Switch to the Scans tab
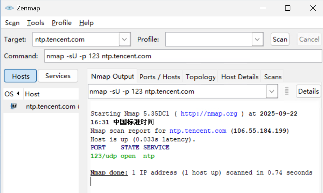 coord(273,77)
